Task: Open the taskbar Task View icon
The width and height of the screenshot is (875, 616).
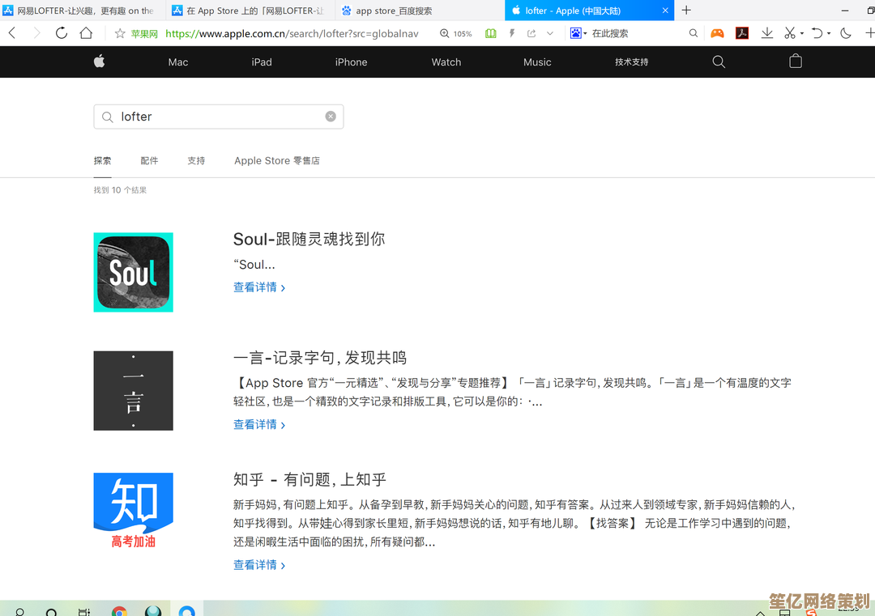Action: click(83, 612)
